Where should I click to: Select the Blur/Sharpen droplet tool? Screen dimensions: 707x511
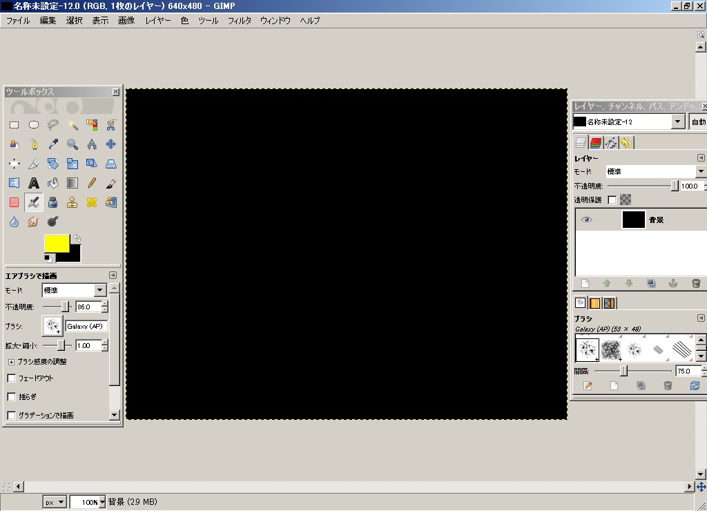pyautogui.click(x=14, y=222)
